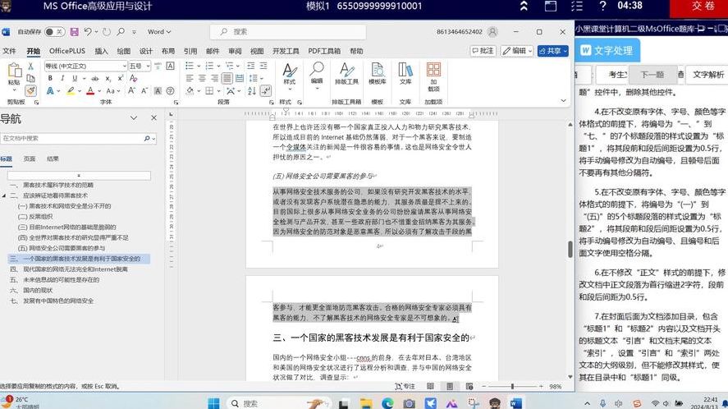This screenshot has height=409, width=728.
Task: Increase the paragraph indent
Action: pyautogui.click(x=263, y=66)
